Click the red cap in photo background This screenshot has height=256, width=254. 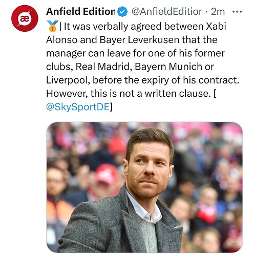coord(106,174)
